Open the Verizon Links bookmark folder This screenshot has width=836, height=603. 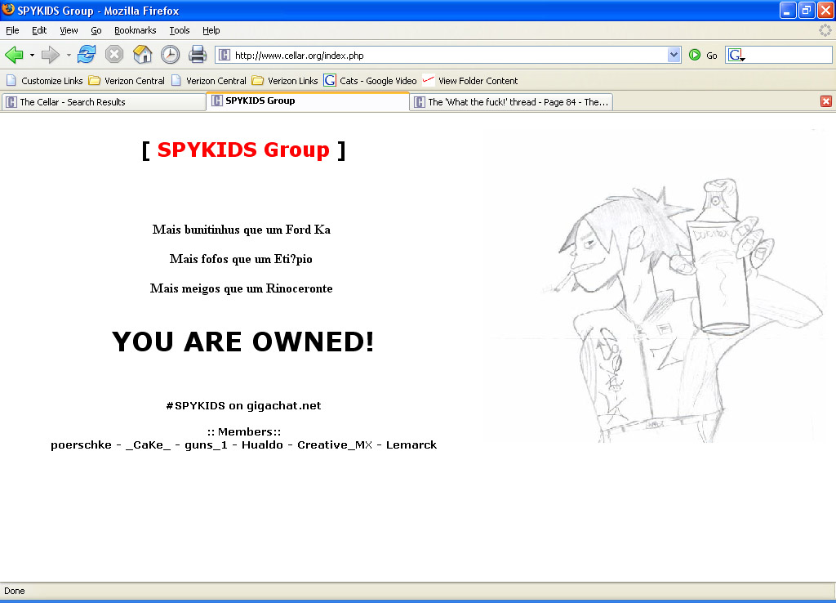click(x=285, y=81)
